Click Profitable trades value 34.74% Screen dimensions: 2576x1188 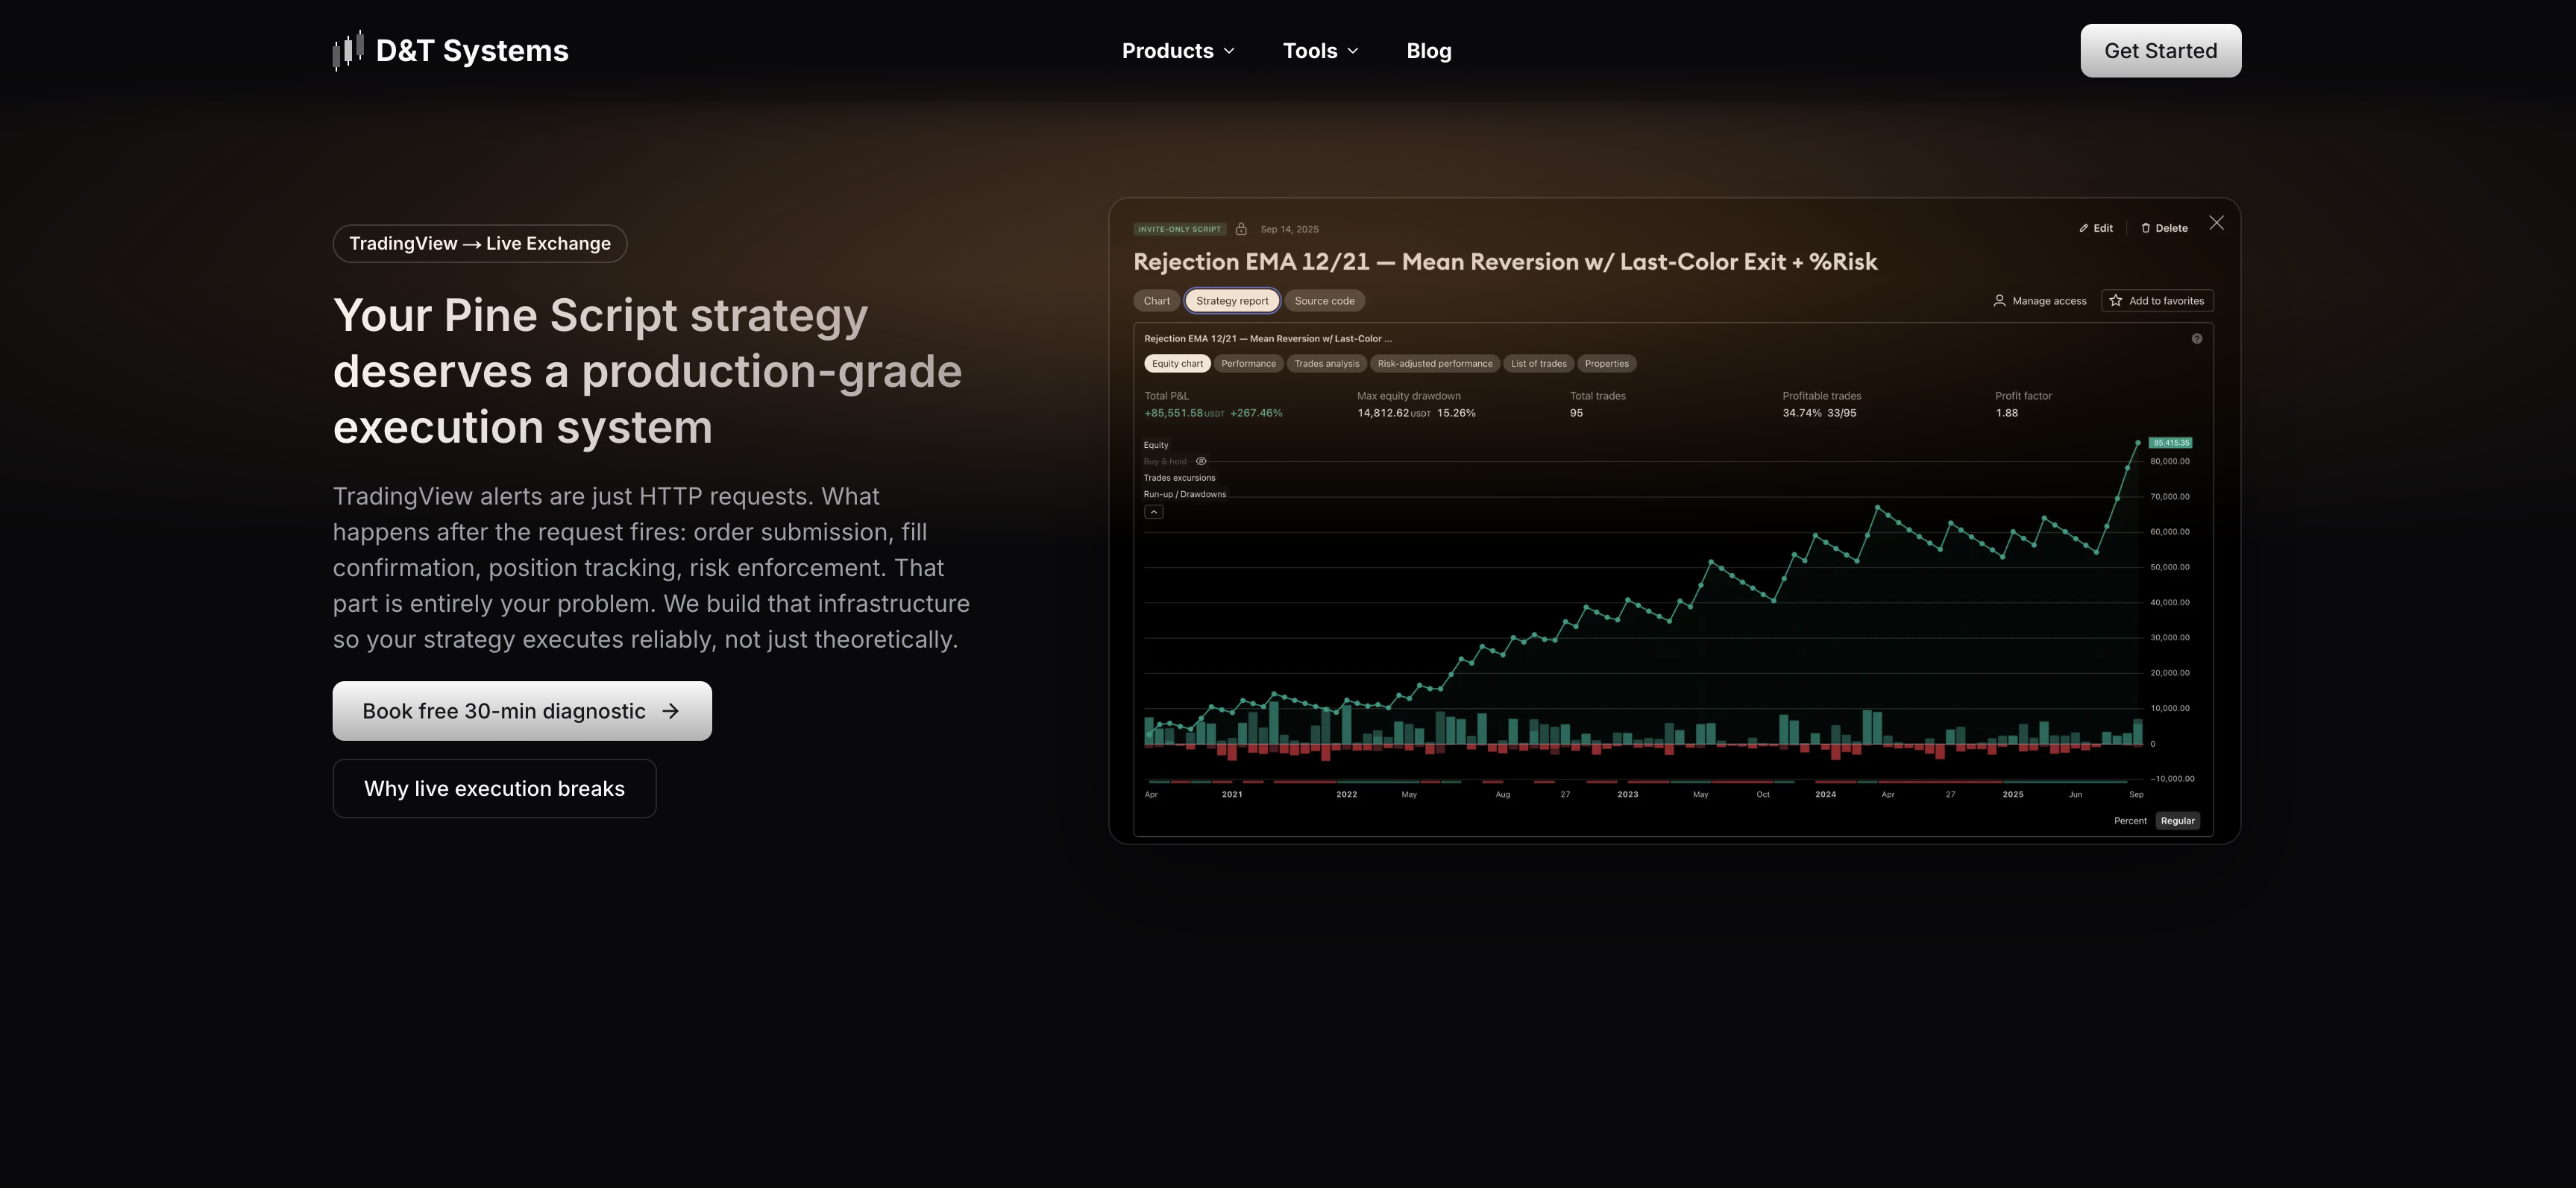tap(1802, 414)
